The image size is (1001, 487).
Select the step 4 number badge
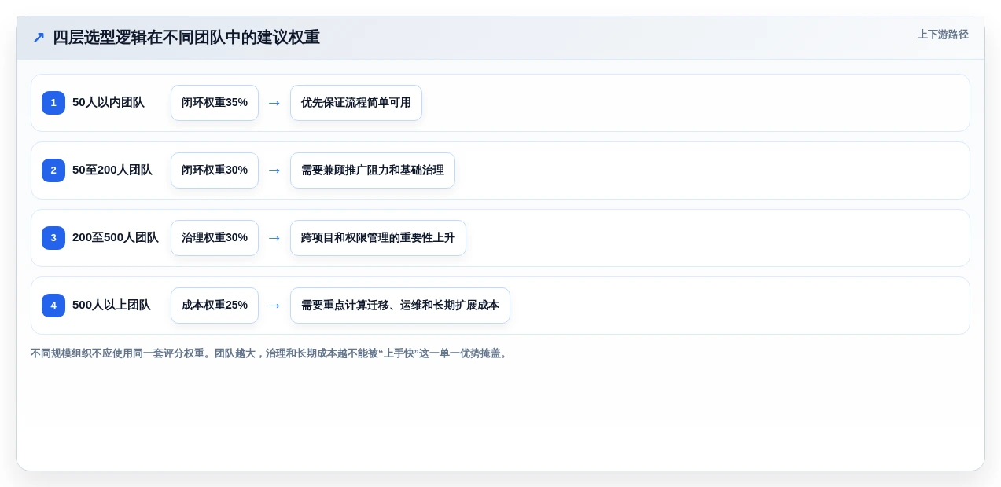[x=53, y=306]
